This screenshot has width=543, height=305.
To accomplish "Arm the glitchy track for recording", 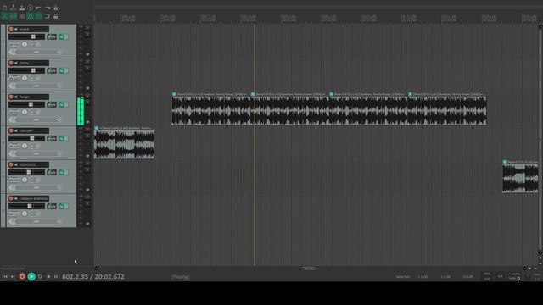I will click(x=11, y=63).
